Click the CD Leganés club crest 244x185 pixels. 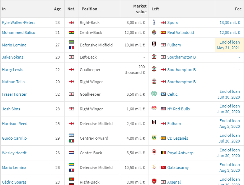(x=154, y=138)
